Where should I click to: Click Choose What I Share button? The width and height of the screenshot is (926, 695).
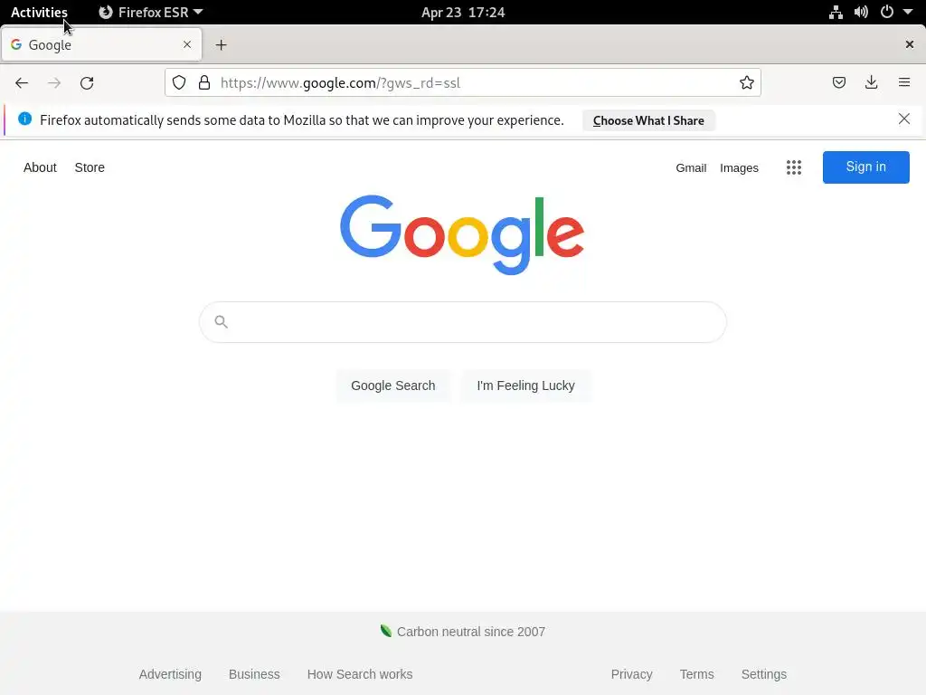(648, 120)
